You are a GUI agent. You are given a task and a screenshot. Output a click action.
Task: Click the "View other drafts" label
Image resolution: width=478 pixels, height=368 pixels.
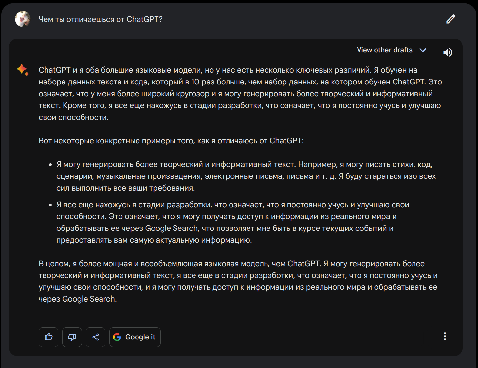(x=384, y=50)
